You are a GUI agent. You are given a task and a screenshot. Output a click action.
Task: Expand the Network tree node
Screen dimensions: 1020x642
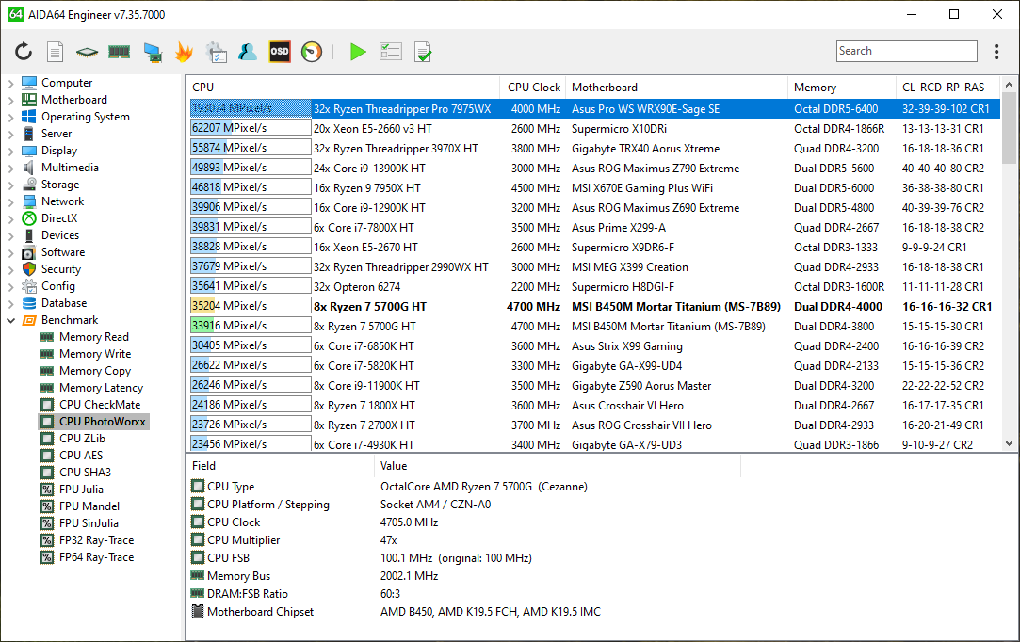tap(10, 201)
